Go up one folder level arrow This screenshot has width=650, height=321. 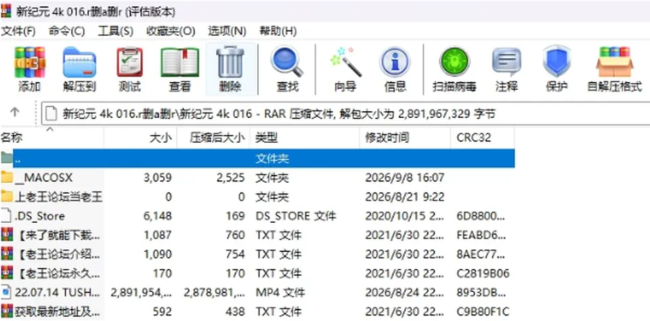15,112
